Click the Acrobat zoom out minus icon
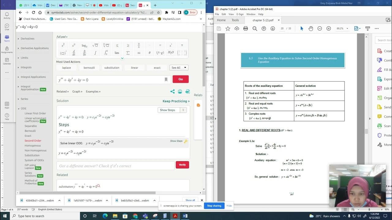The width and height of the screenshot is (392, 220). [x=319, y=28]
